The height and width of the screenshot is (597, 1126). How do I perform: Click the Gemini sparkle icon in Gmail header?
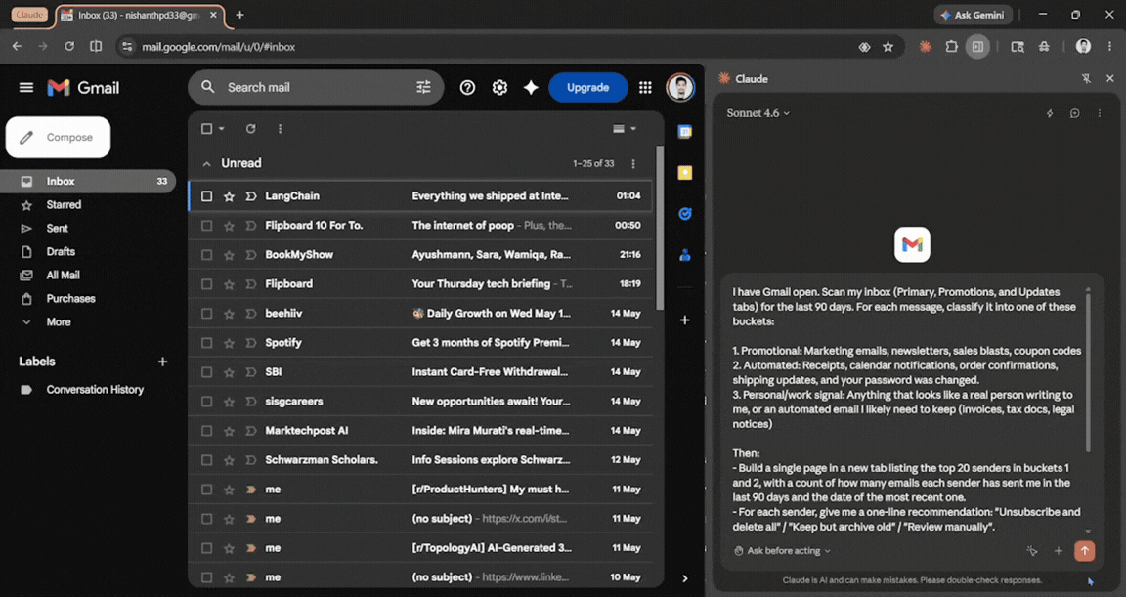coord(531,88)
